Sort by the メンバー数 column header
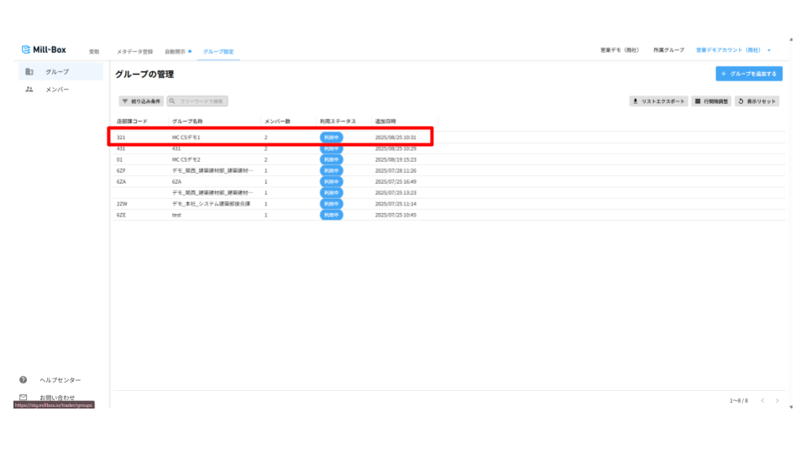 pos(277,122)
